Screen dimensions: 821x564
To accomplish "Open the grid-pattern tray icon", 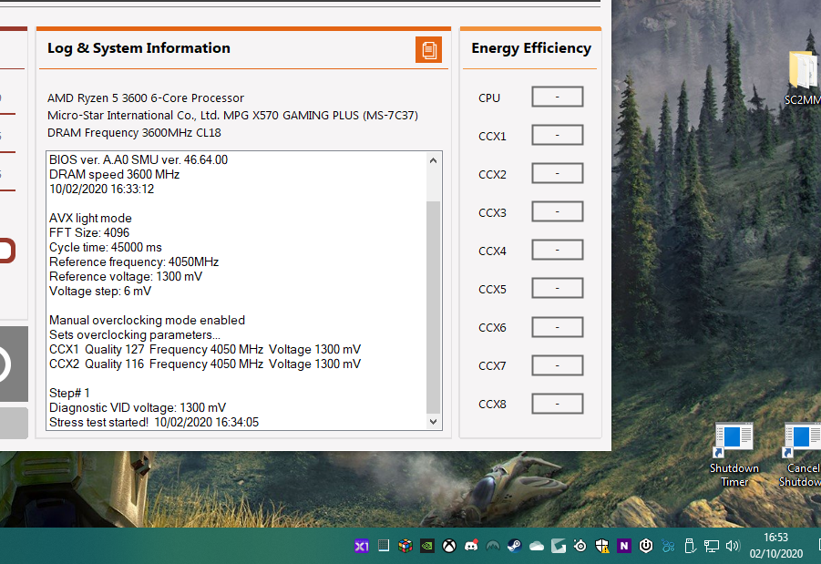I will pos(384,546).
